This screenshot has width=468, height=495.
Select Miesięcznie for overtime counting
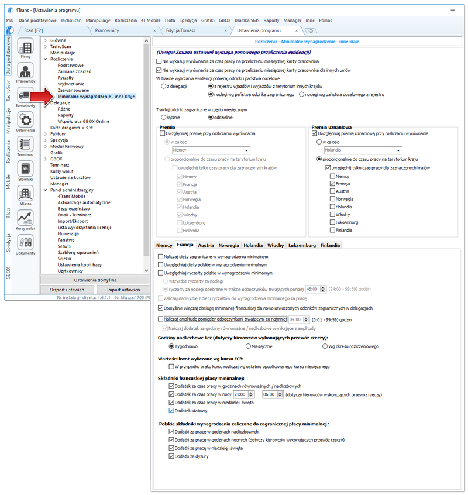pos(248,346)
